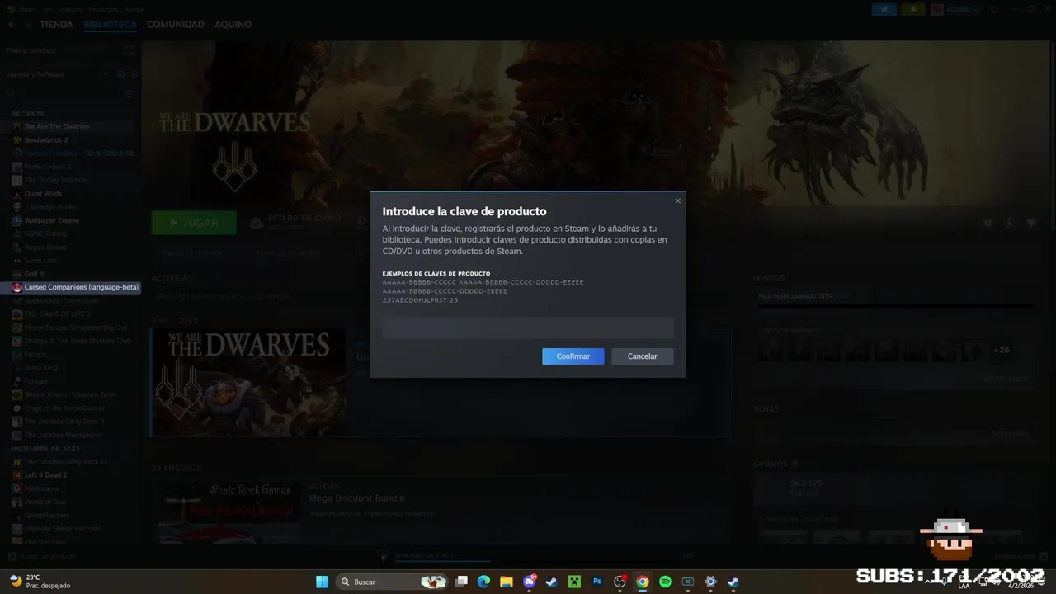Open Windows Settings gear in taskbar
This screenshot has width=1056, height=594.
(710, 582)
